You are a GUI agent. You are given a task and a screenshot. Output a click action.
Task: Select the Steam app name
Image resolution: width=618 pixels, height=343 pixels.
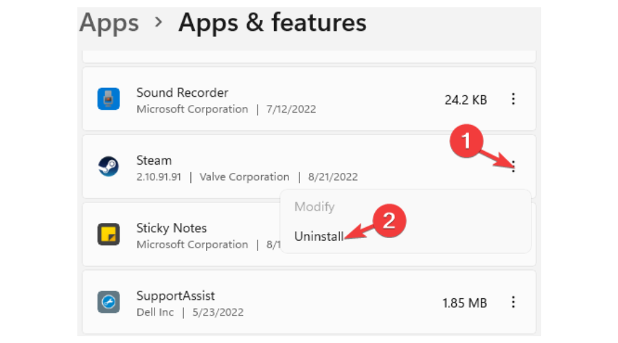154,161
